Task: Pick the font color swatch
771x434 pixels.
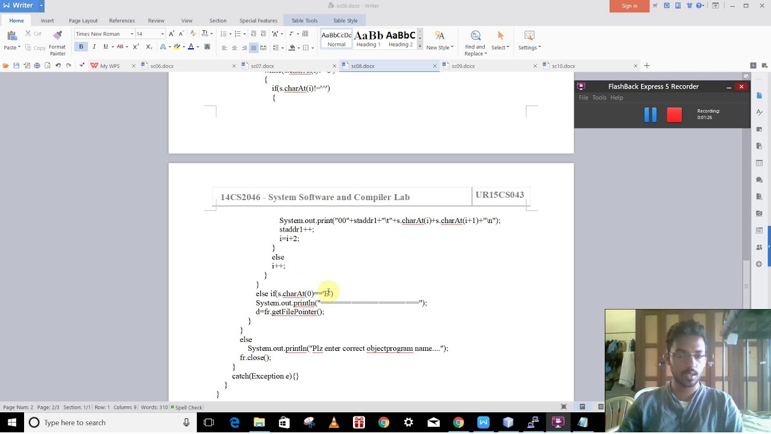Action: [x=191, y=47]
